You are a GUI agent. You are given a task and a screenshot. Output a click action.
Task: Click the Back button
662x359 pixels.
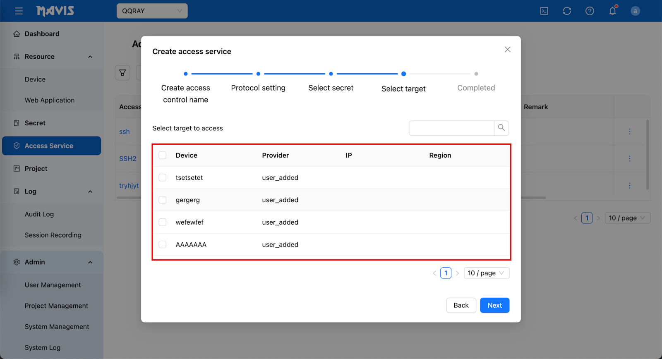click(x=461, y=305)
